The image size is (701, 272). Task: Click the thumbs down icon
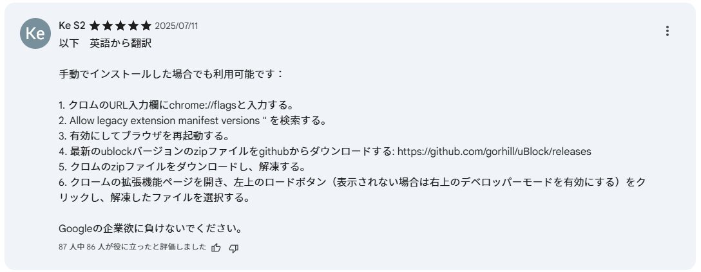pos(233,248)
